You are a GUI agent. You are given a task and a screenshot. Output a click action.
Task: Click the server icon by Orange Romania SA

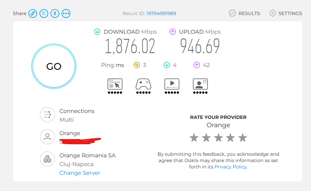click(x=47, y=159)
